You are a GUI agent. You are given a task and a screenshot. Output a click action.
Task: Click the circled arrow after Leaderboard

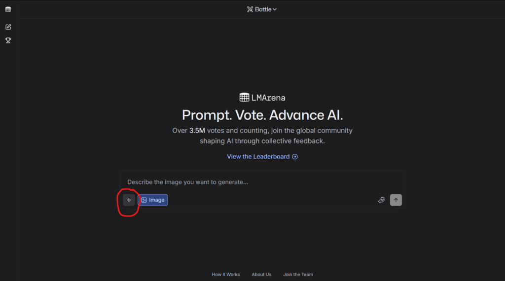tap(295, 157)
